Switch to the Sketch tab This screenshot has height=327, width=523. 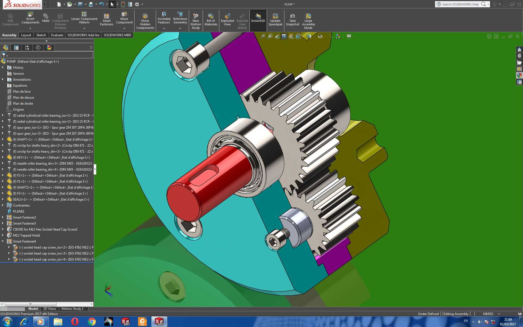point(41,35)
